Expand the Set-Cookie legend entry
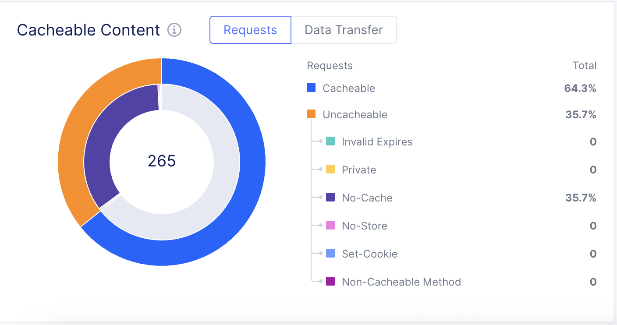Image resolution: width=617 pixels, height=325 pixels. point(369,253)
